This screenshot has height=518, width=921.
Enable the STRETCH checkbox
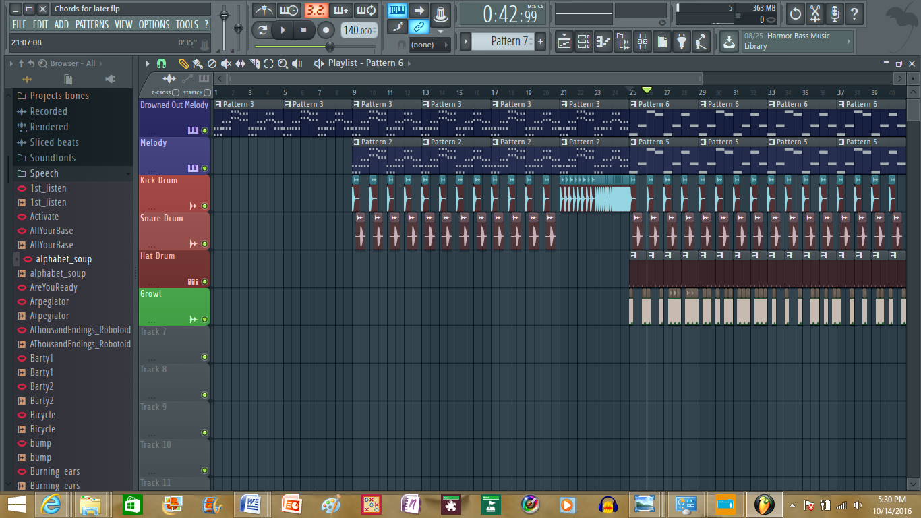point(207,92)
